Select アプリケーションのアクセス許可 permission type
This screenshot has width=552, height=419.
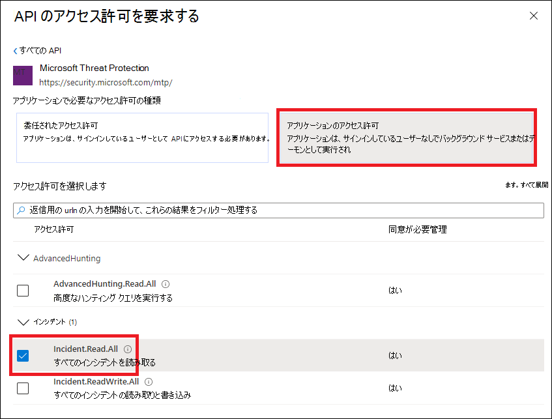pos(405,137)
